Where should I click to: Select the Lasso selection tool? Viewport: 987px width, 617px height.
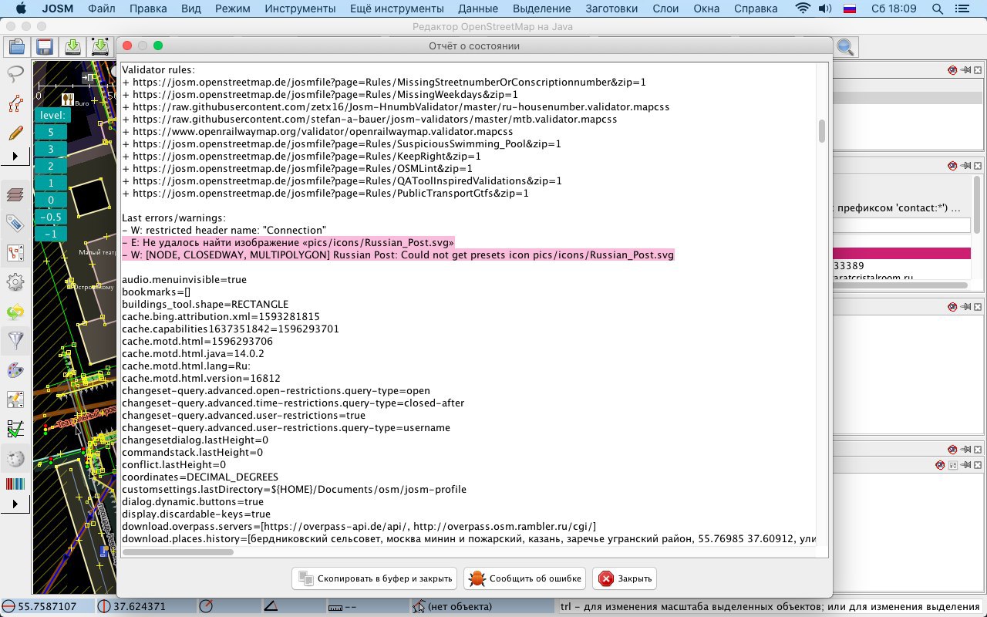(15, 75)
